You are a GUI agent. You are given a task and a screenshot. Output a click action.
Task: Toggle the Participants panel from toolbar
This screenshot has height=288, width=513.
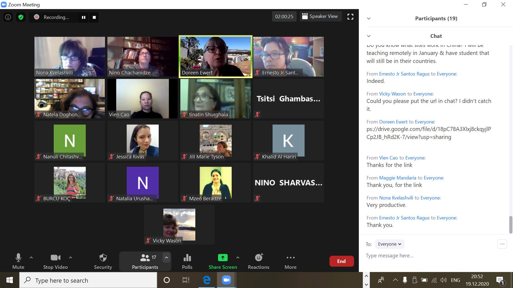tap(145, 261)
